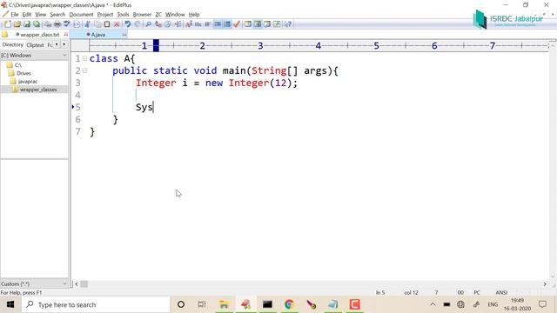Open the [C:] Windows drive dropdown
557x313 pixels.
(x=34, y=56)
